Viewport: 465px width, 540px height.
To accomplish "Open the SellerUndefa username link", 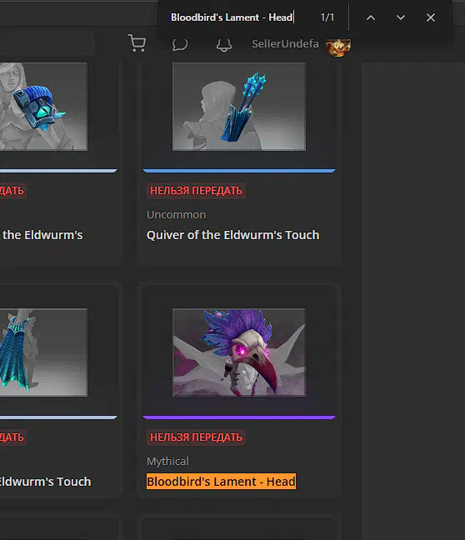I will click(285, 44).
